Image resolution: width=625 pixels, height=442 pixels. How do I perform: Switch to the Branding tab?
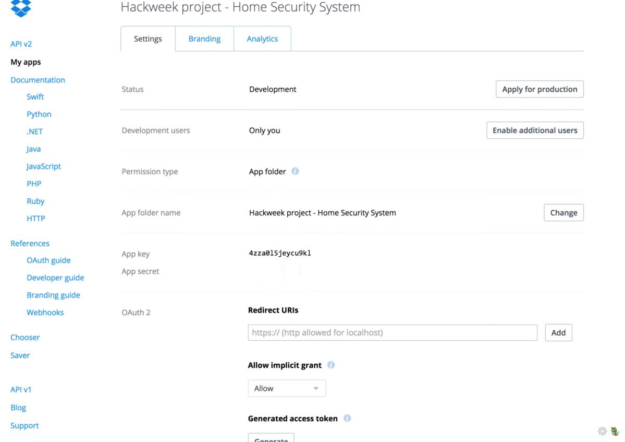(204, 39)
